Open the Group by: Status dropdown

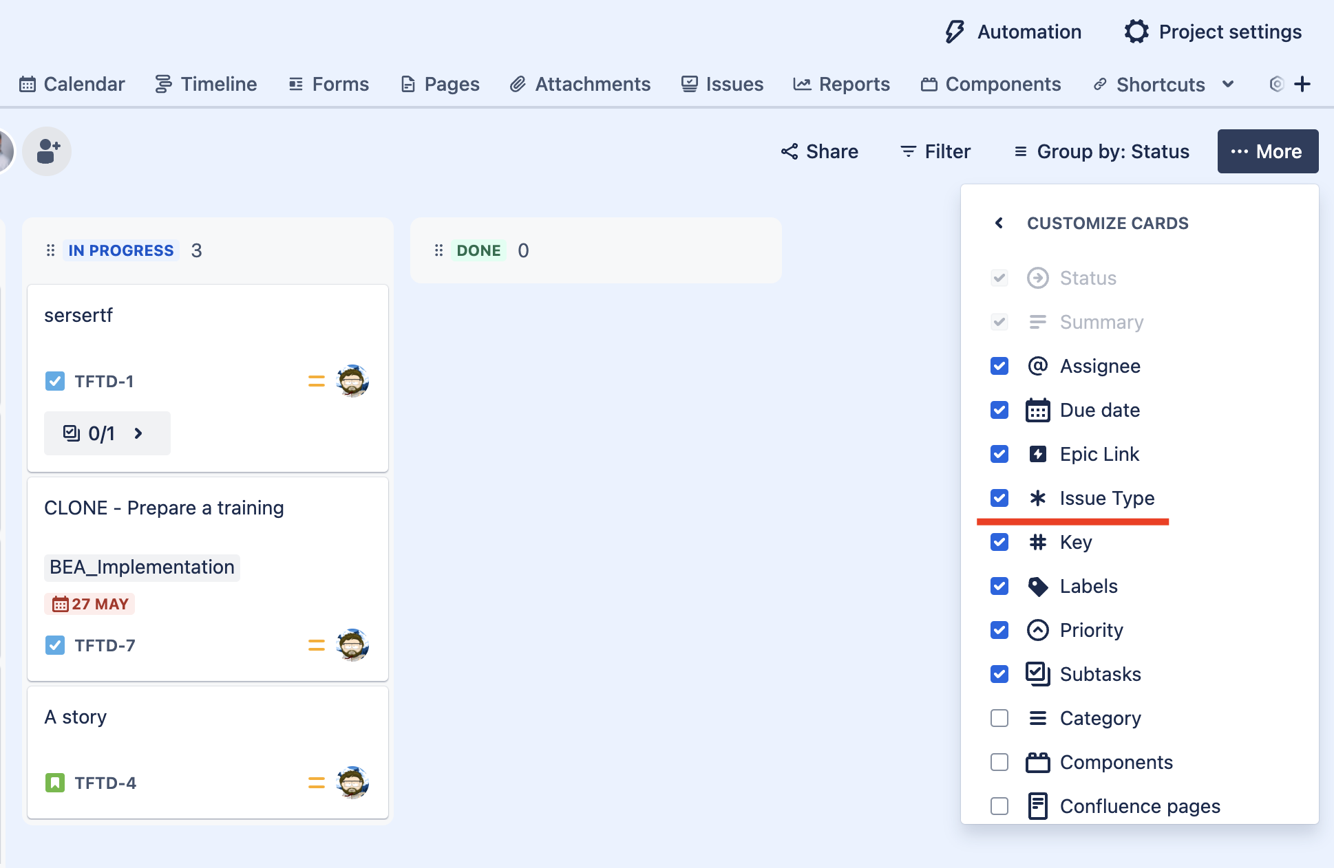pos(1101,151)
